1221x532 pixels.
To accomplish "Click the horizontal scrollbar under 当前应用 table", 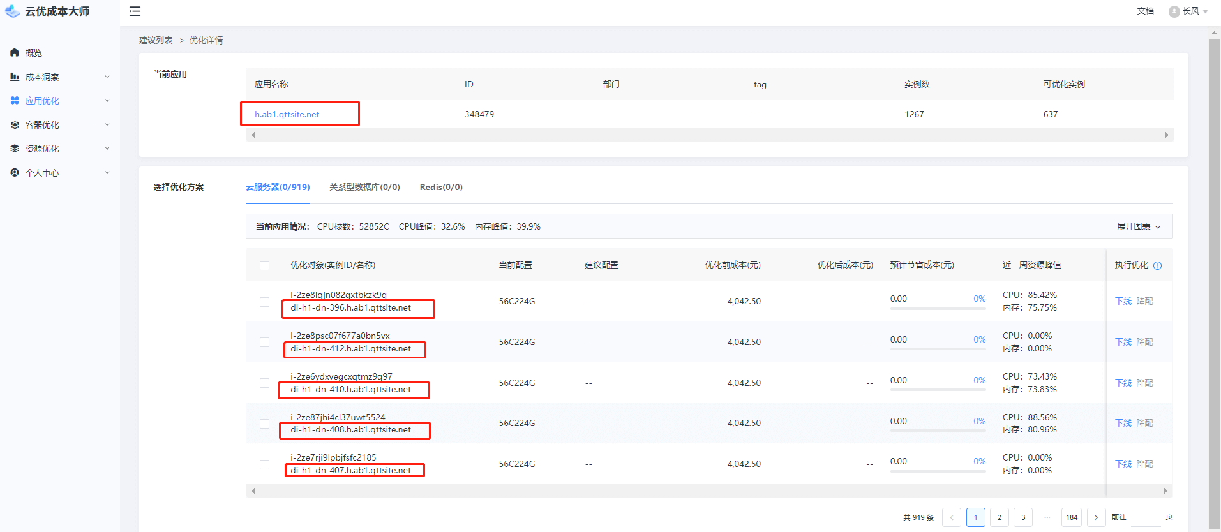I will [x=710, y=135].
